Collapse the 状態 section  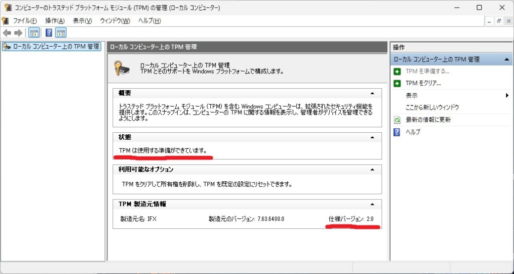(372, 137)
